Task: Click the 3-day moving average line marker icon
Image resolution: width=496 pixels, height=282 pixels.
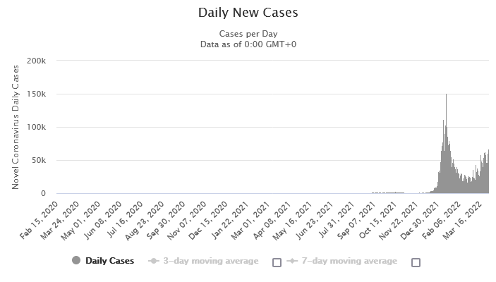Action: [155, 261]
